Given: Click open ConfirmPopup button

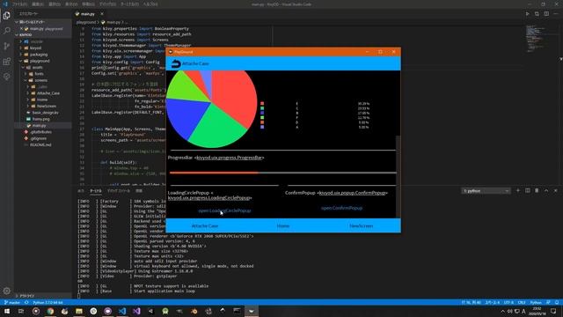Looking at the screenshot, I should [341, 208].
